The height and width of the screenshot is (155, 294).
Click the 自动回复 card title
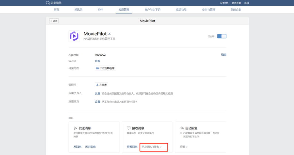pos(191,128)
